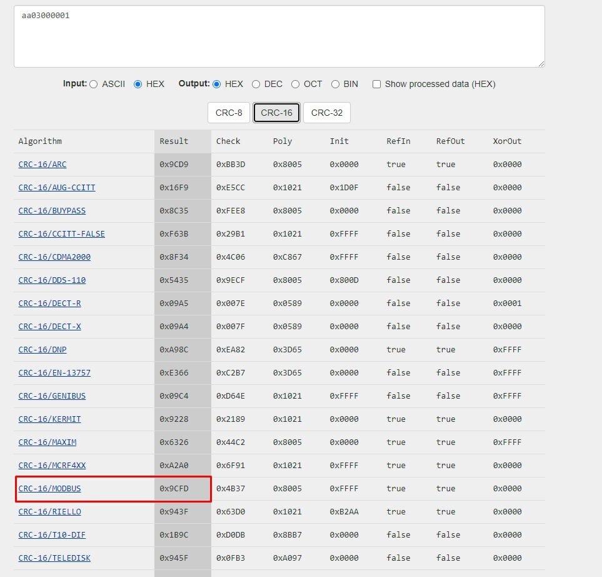Image resolution: width=602 pixels, height=577 pixels.
Task: Open the CRC-16/EN-13757 link
Action: [x=54, y=373]
